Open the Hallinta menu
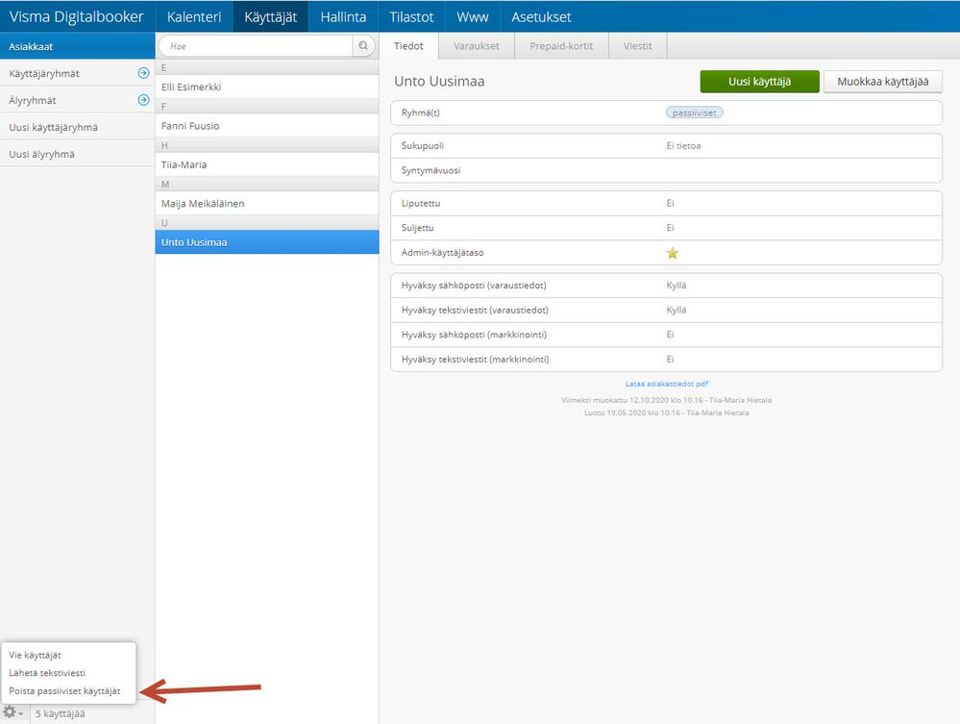 [343, 16]
